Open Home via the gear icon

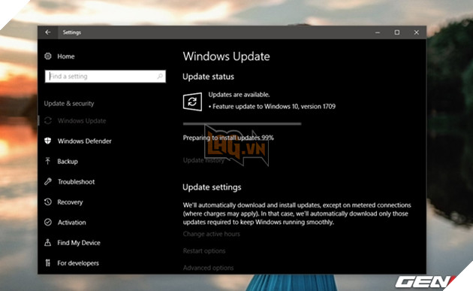48,56
